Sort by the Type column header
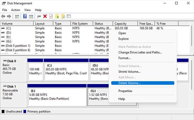Viewport: 194px width, 120px height. click(x=62, y=24)
